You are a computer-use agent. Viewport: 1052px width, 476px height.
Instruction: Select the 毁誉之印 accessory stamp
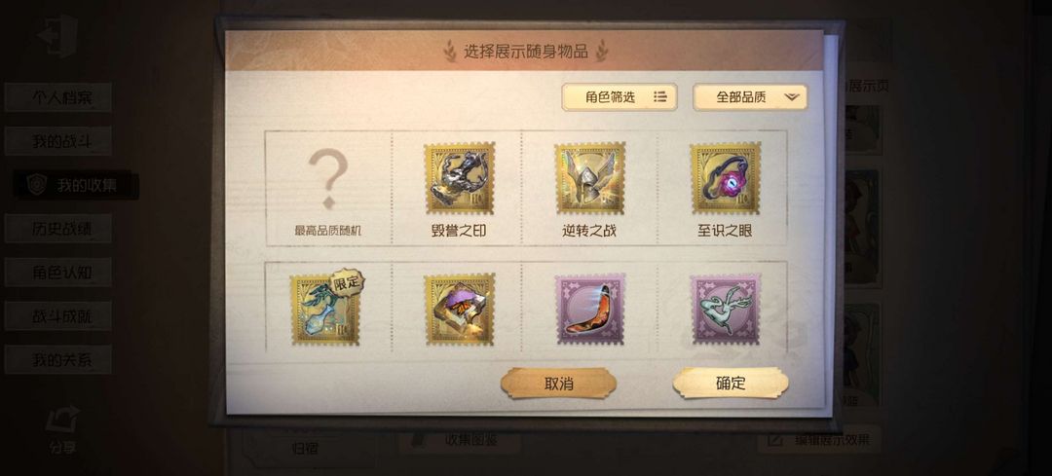(459, 178)
